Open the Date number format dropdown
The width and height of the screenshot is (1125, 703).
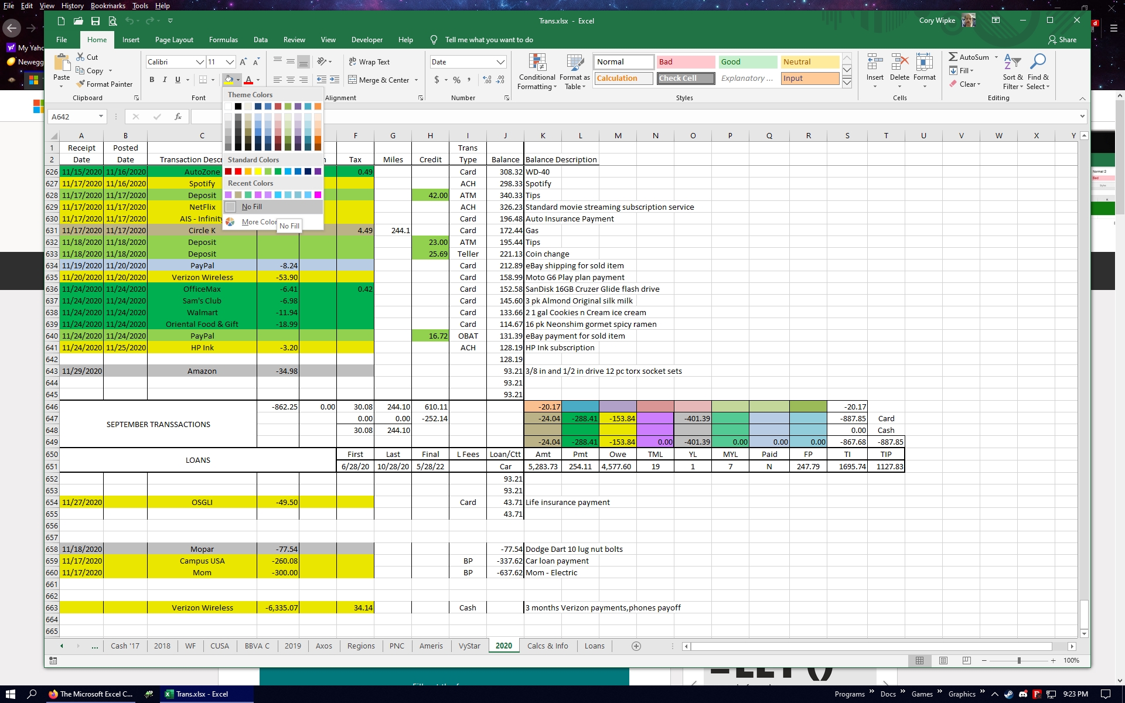tap(500, 62)
